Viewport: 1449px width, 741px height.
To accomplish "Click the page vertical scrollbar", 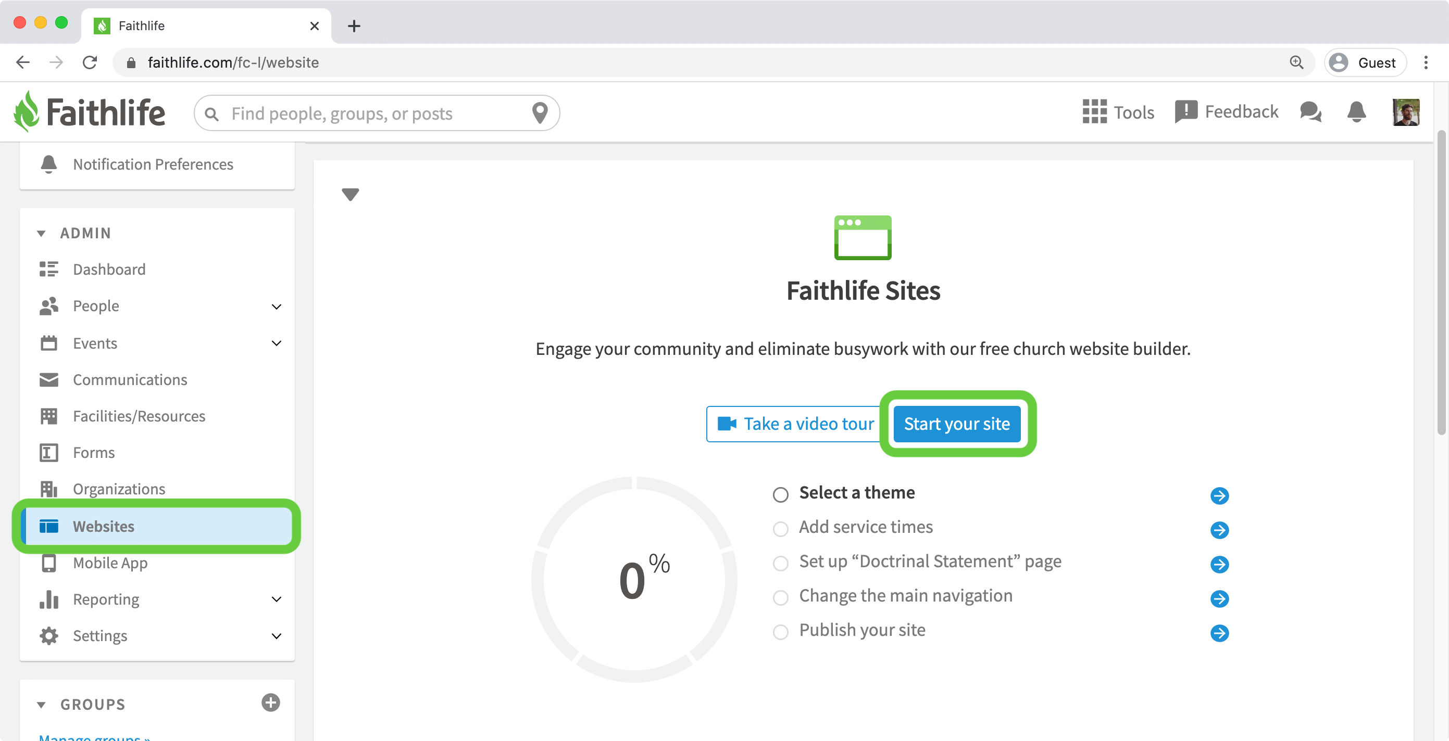I will tap(1441, 283).
